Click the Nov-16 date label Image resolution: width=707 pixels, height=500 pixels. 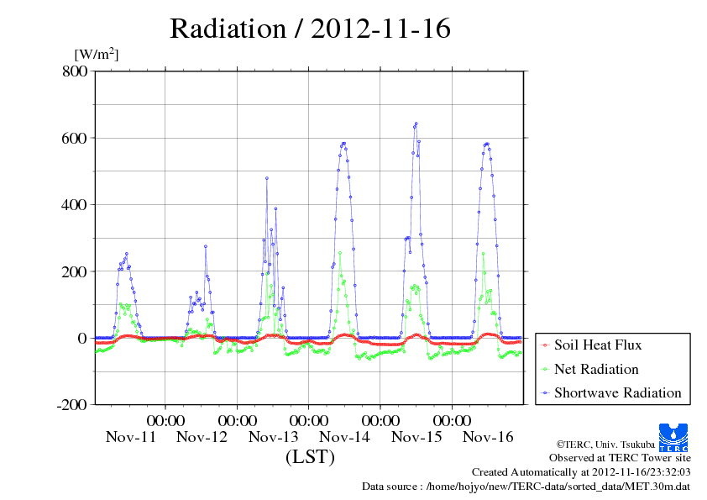[488, 437]
